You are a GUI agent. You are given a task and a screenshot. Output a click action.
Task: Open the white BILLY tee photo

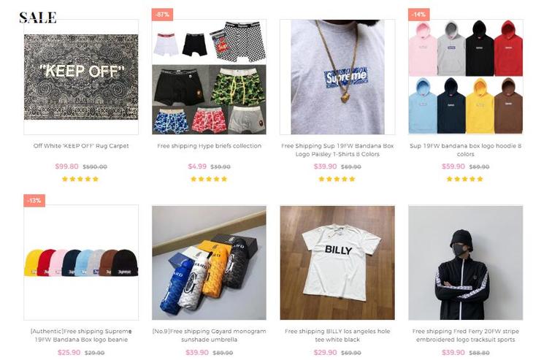(x=337, y=263)
